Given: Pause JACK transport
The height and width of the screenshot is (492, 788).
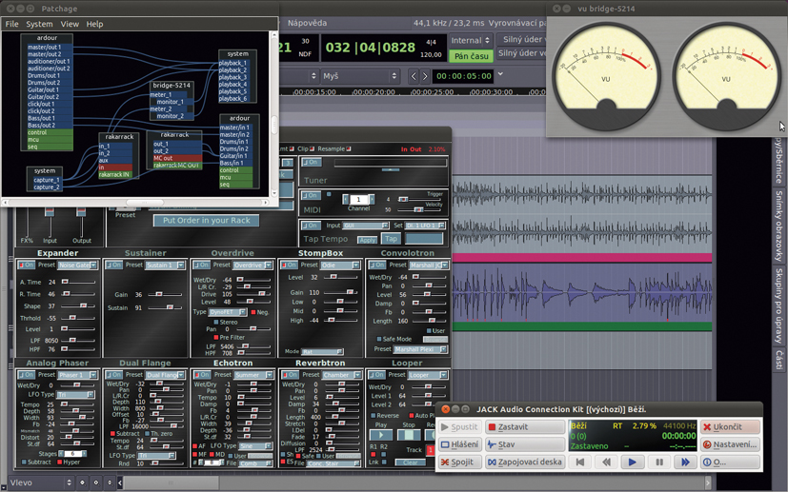Looking at the screenshot, I should pos(659,462).
